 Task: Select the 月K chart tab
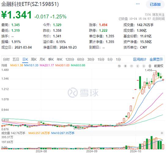click(x=42, y=59)
